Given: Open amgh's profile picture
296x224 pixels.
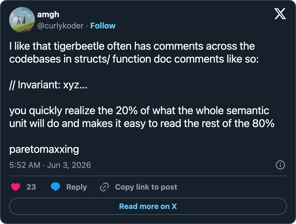Looking at the screenshot, I should tap(22, 20).
